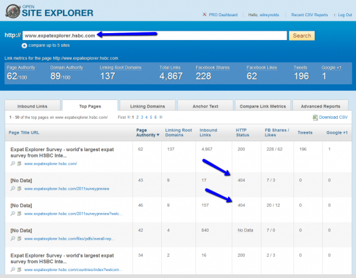Click Google +1 column header
Screen dimensions: 356x278
click(x=337, y=132)
